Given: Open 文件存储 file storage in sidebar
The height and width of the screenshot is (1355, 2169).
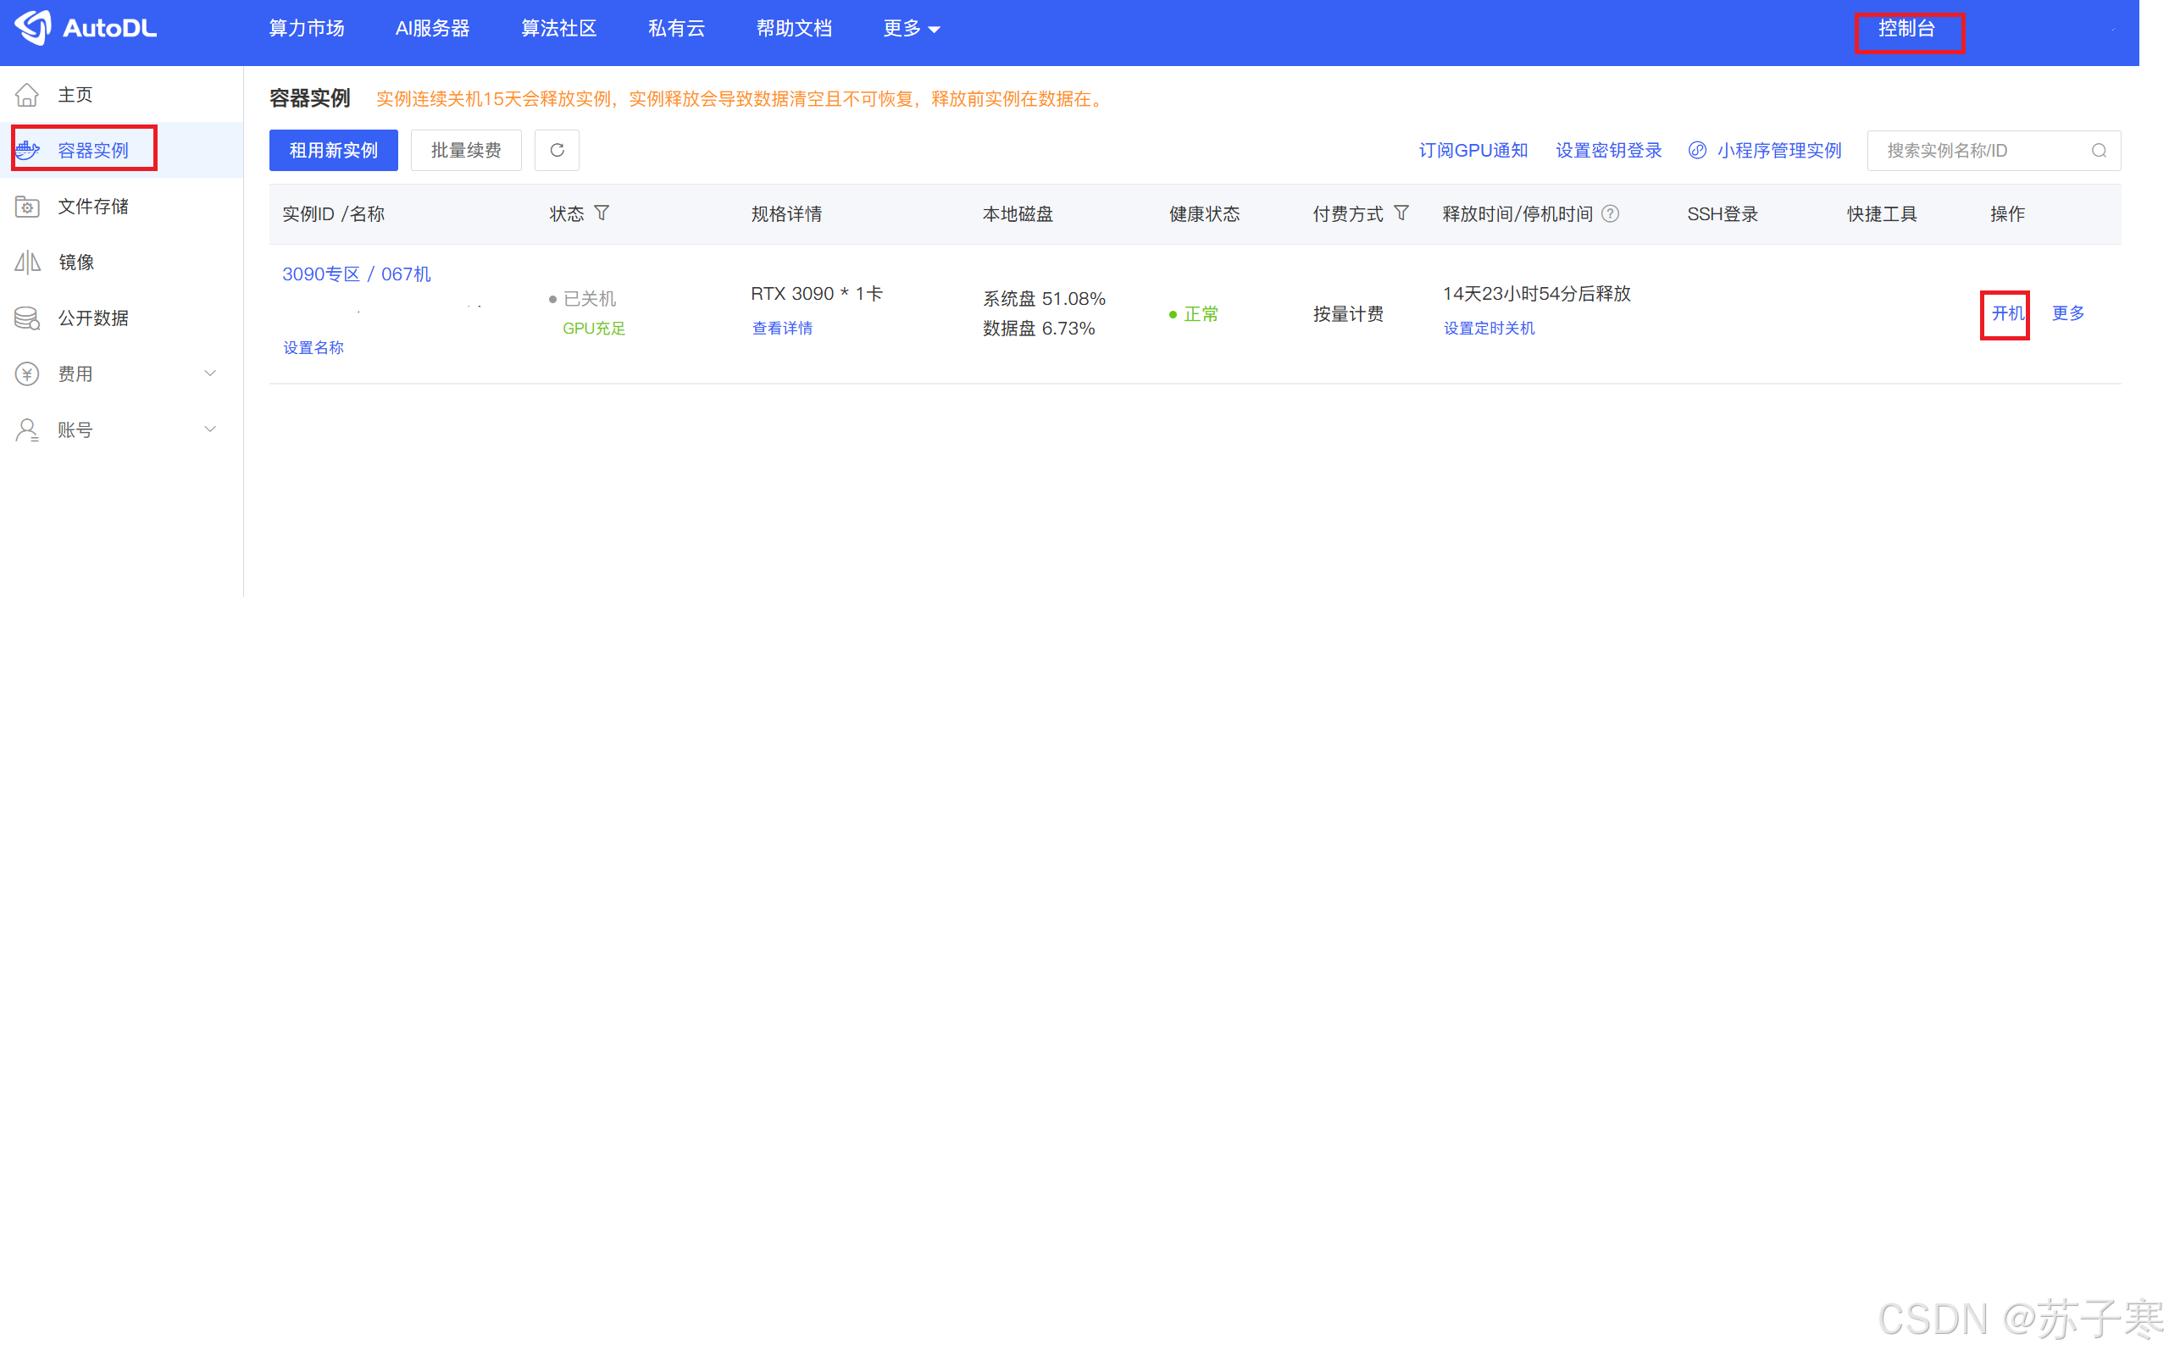Looking at the screenshot, I should coord(93,206).
